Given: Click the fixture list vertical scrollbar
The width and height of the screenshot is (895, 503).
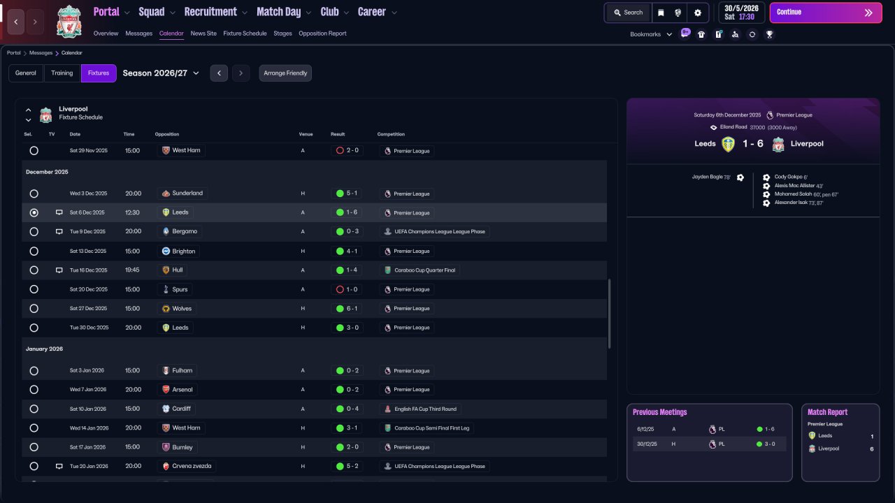Looking at the screenshot, I should click(x=610, y=314).
